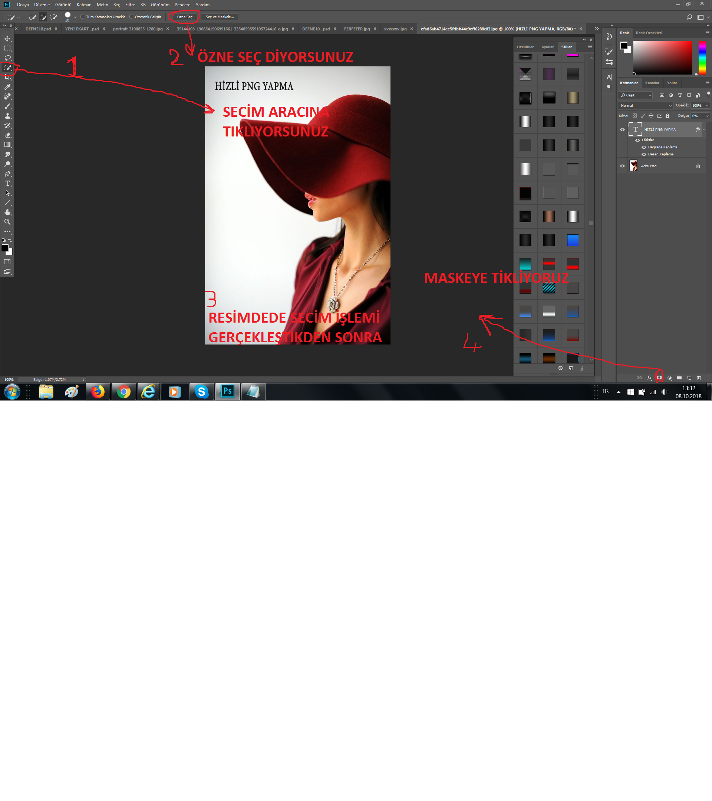This screenshot has height=801, width=712.
Task: Select the Lasso tool
Action: [x=7, y=58]
